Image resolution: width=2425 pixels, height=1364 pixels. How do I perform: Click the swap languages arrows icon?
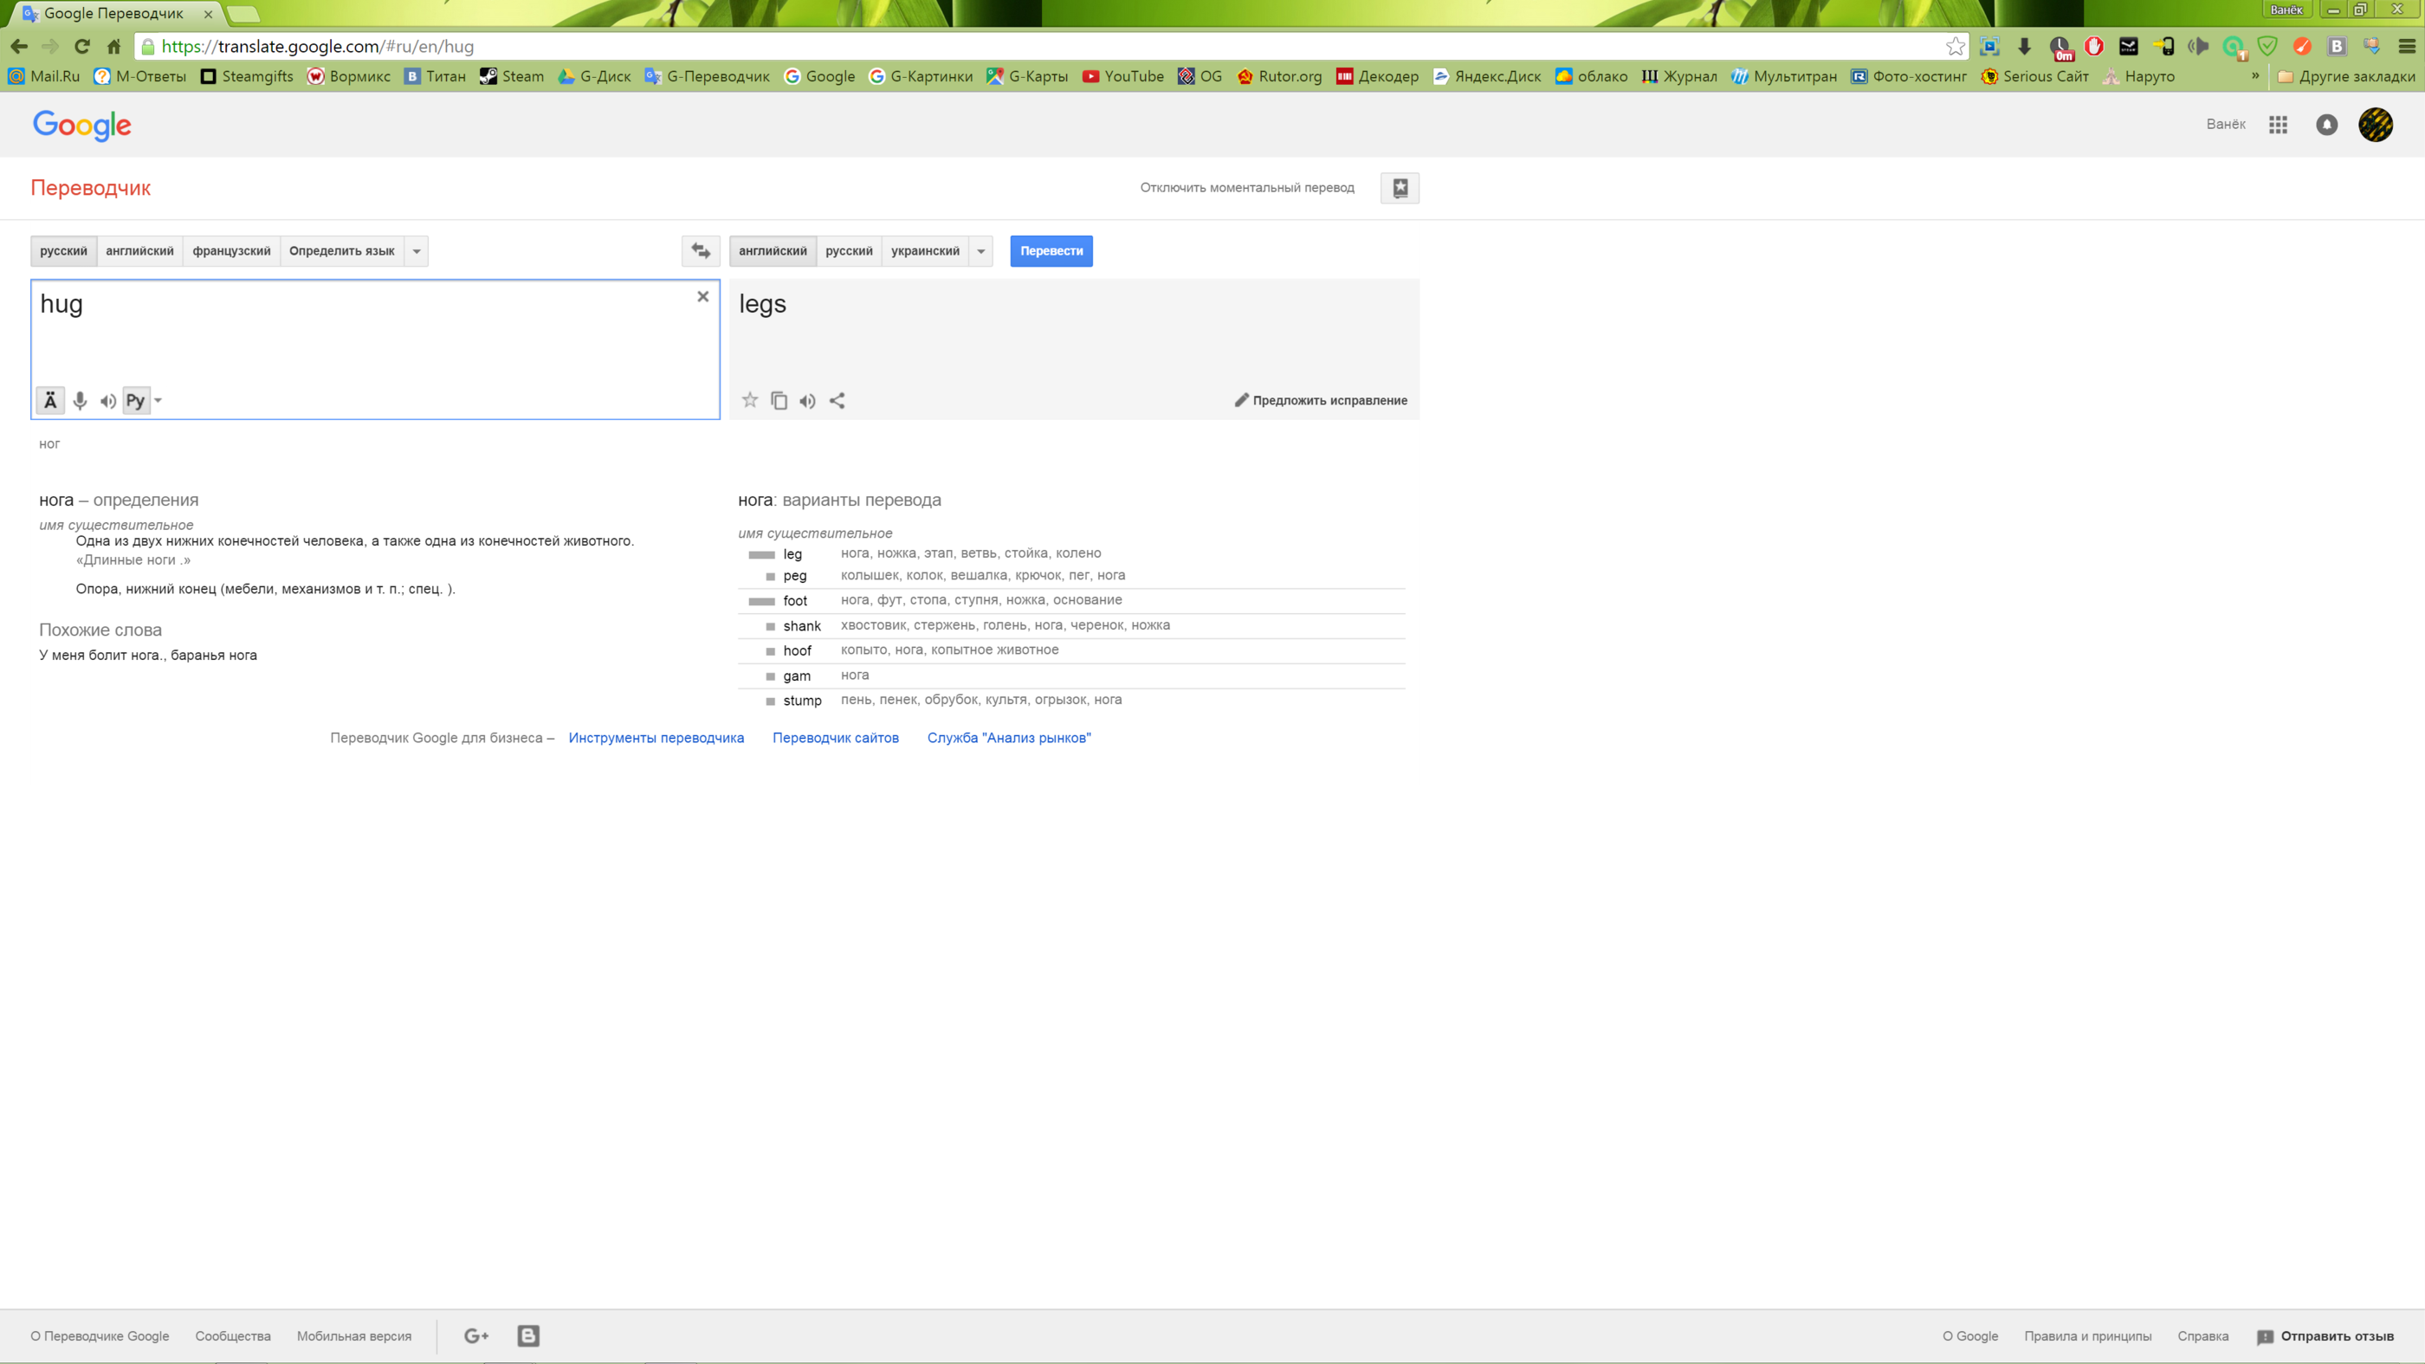(x=701, y=250)
